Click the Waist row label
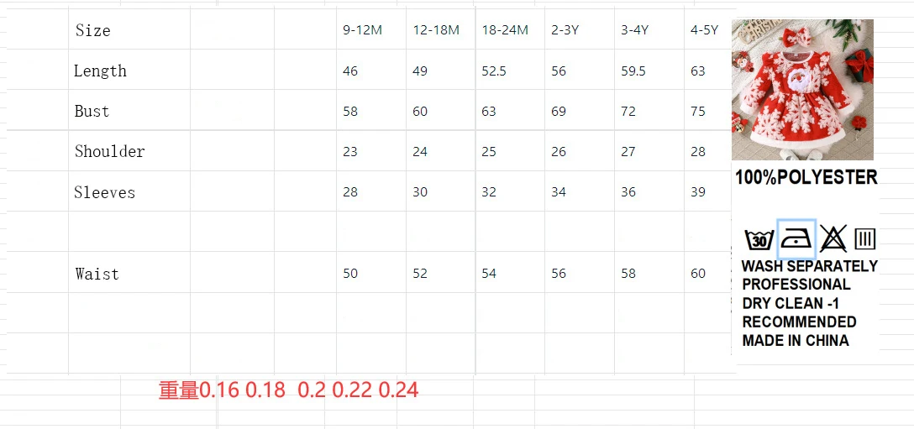 (x=97, y=274)
